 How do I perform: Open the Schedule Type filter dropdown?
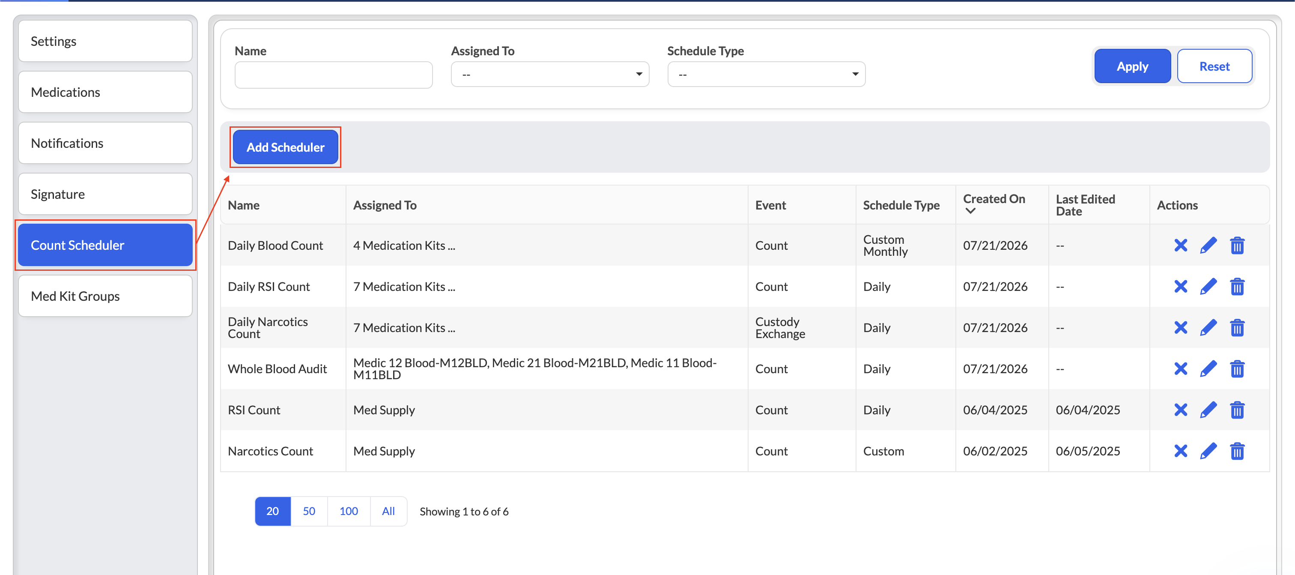coord(766,75)
